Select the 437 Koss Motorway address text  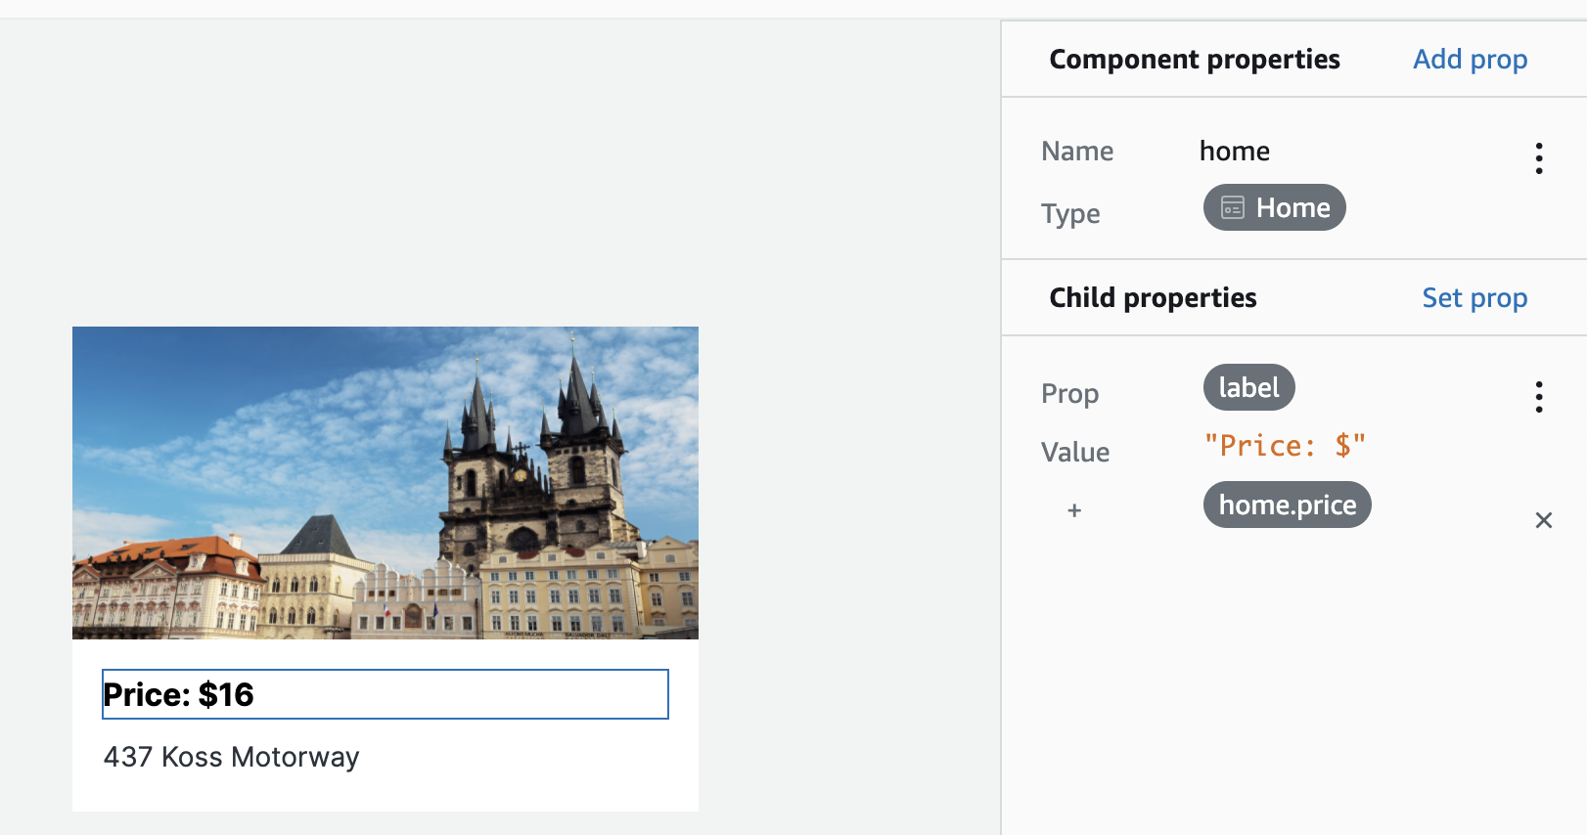[232, 757]
